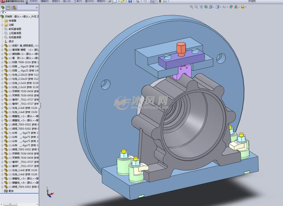Open the View Orientation dropdown
The width and height of the screenshot is (283, 206).
coord(211,7)
